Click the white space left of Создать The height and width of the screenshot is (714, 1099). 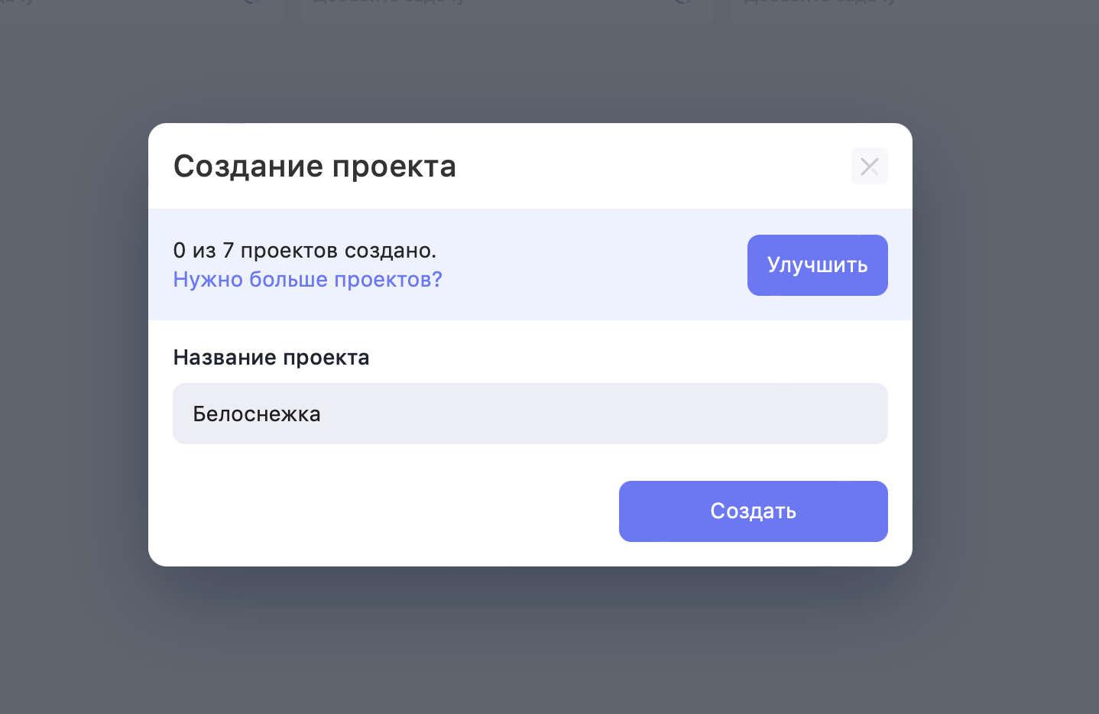(382, 511)
